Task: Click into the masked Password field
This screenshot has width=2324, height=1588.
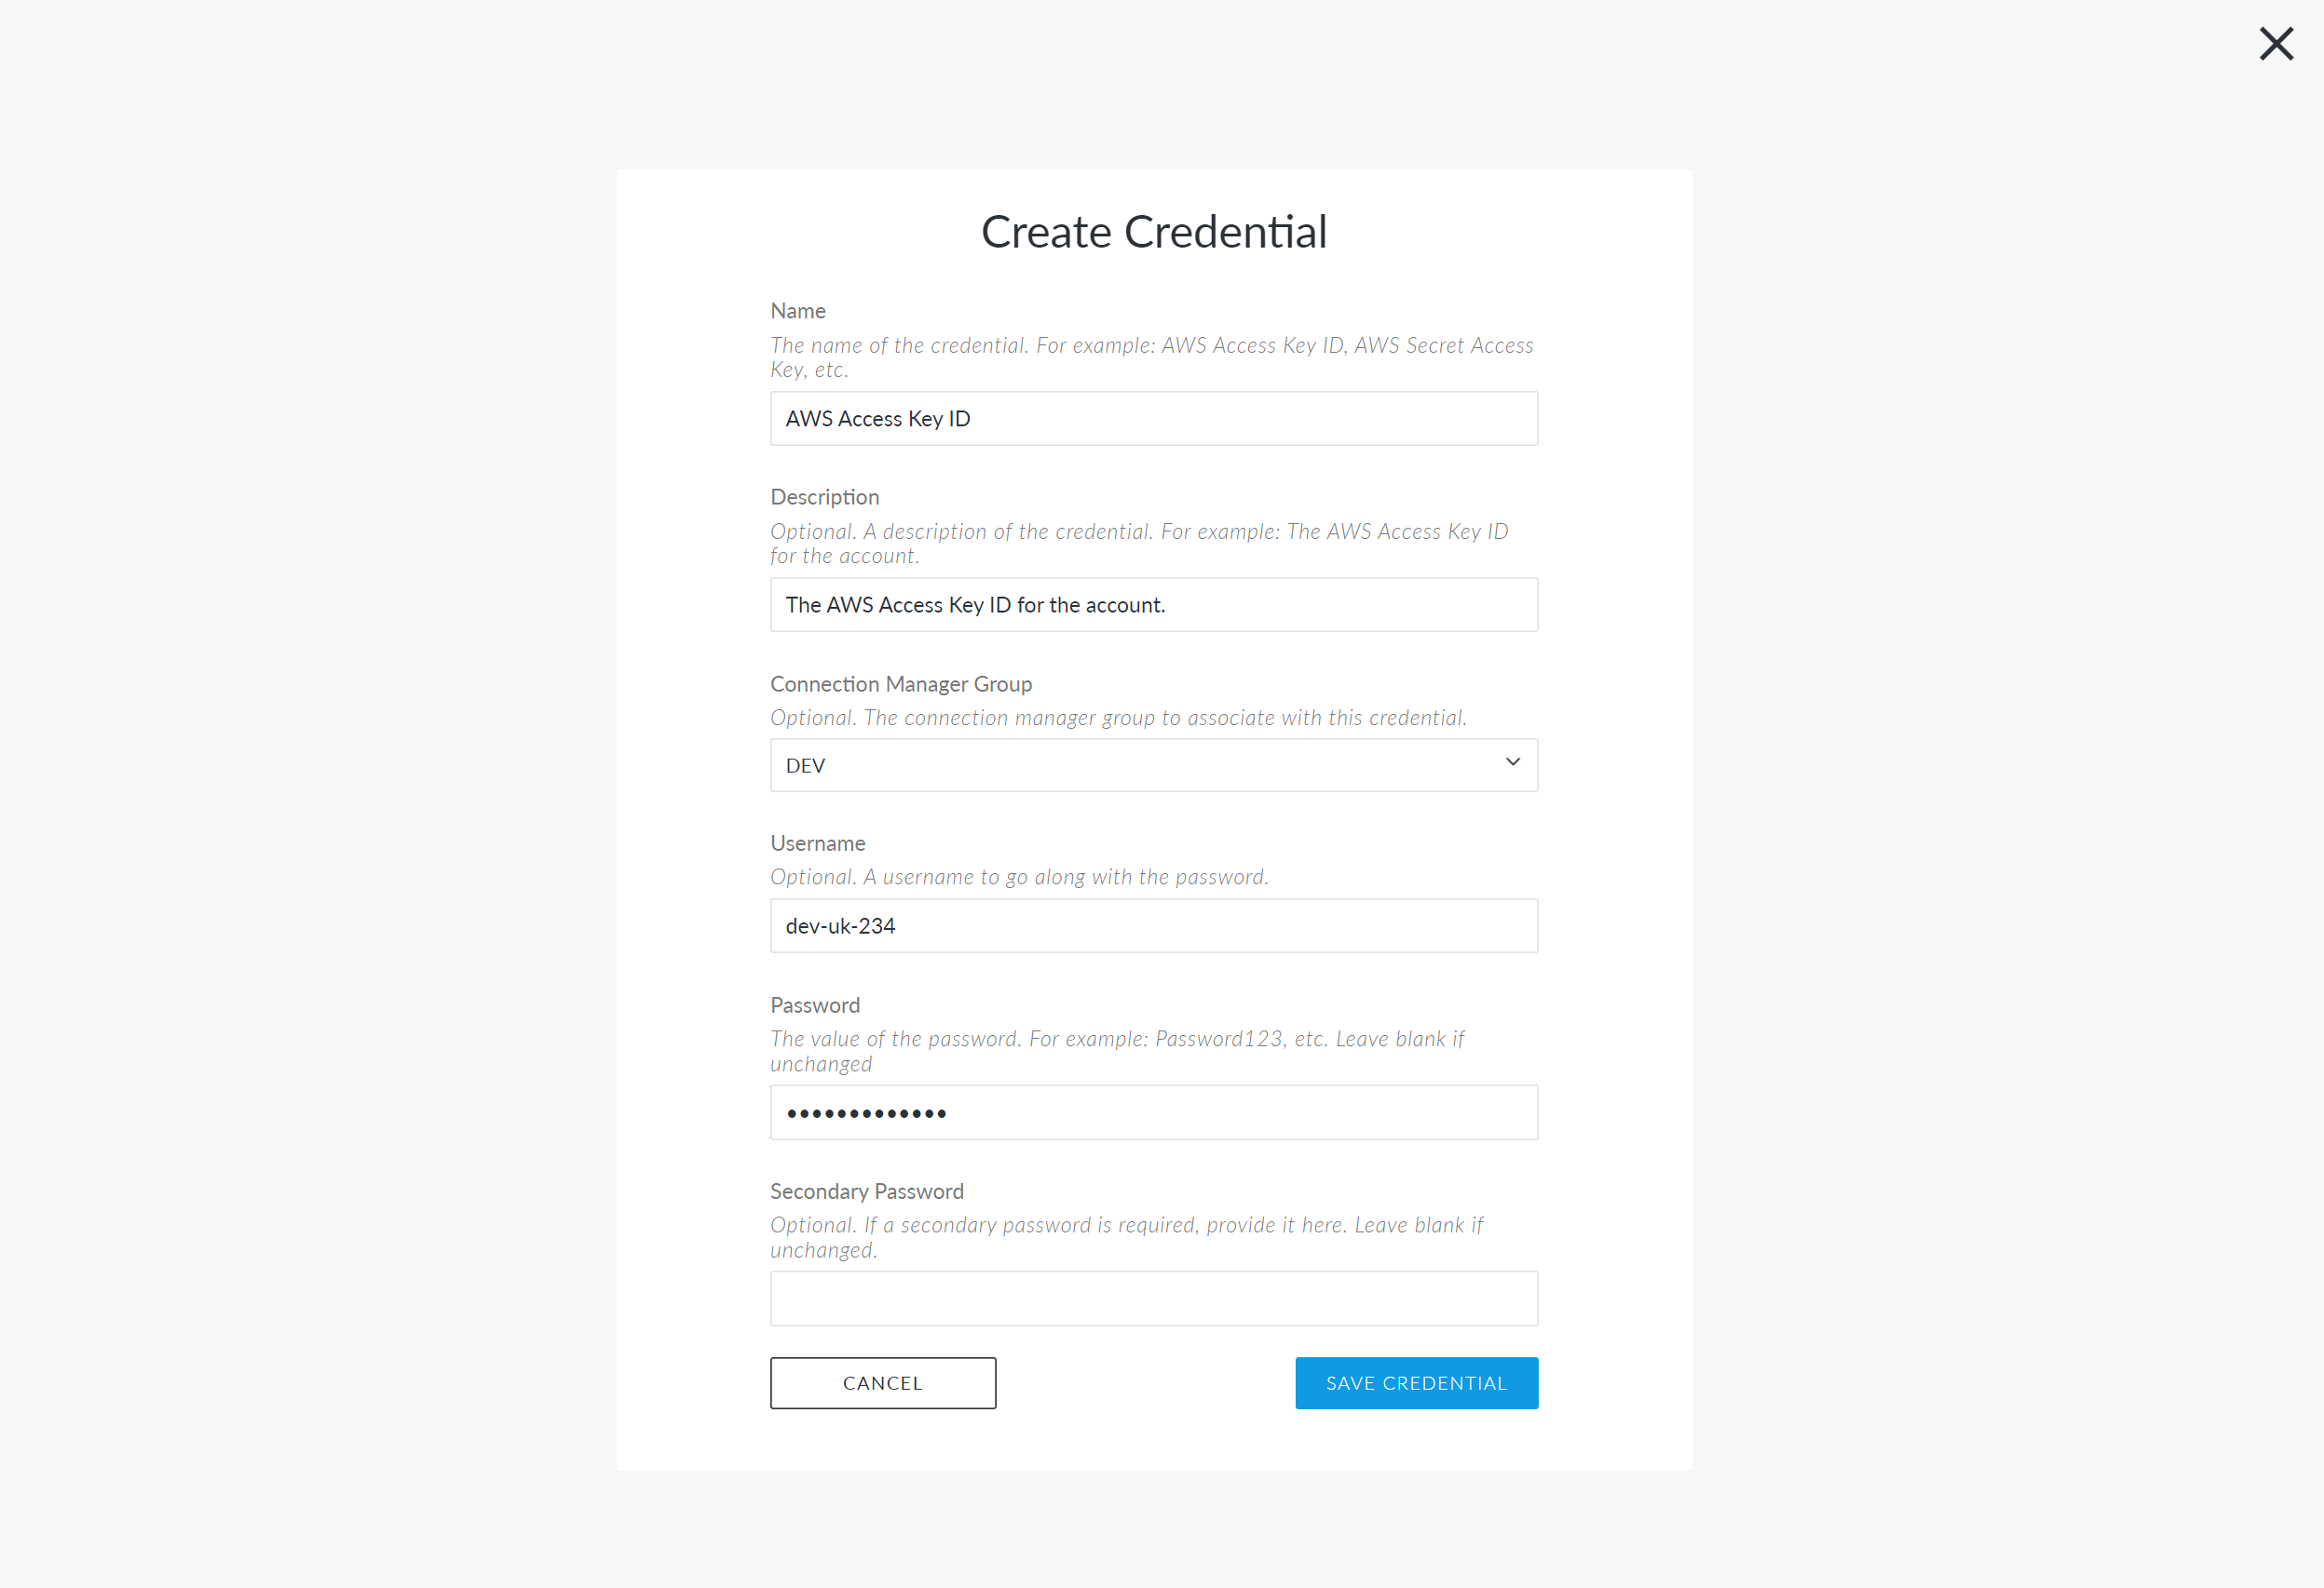Action: tap(1154, 1112)
